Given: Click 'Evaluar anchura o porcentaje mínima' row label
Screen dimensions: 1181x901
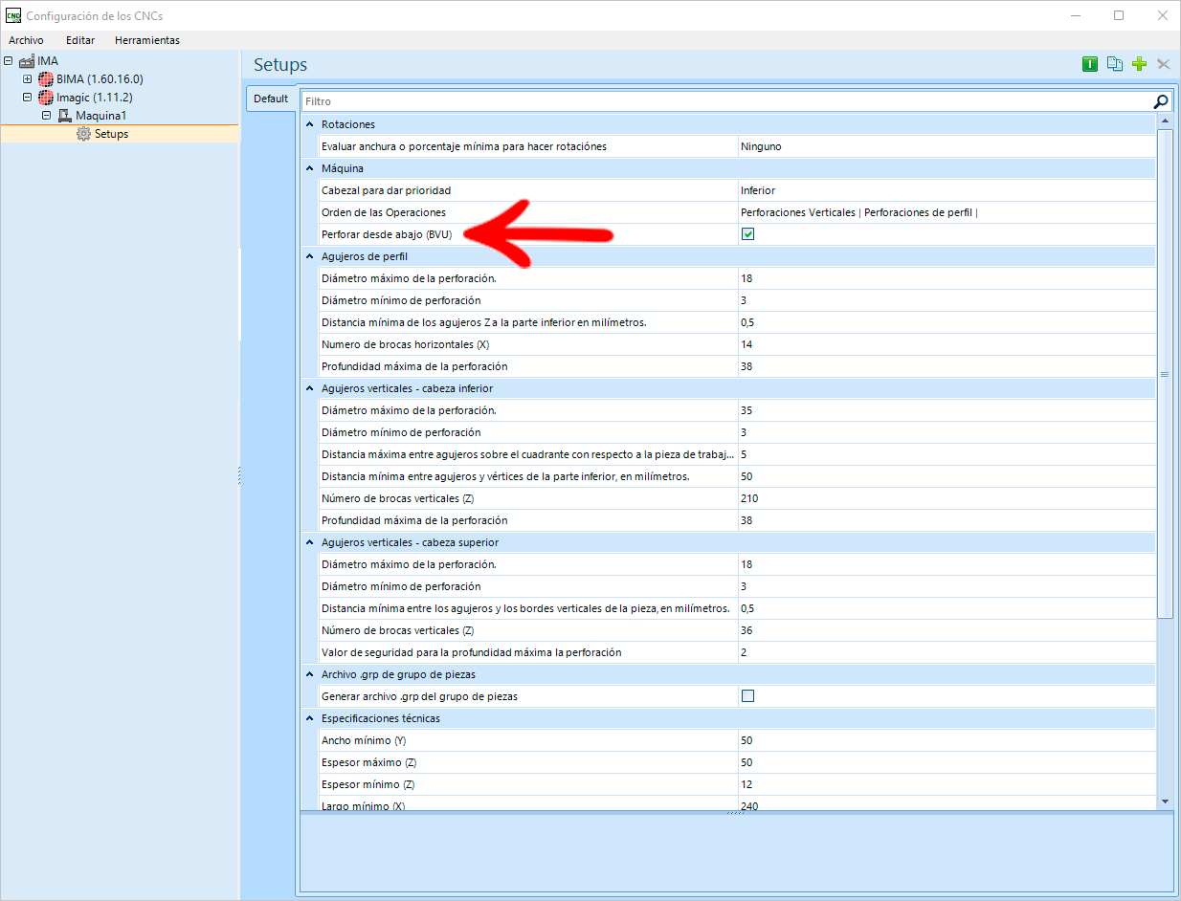Looking at the screenshot, I should (x=464, y=146).
